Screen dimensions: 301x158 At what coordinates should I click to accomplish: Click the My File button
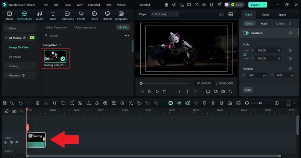[x=123, y=27]
